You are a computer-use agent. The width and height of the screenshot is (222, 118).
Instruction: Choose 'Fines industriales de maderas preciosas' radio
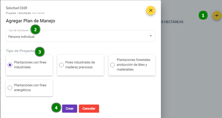tap(61, 65)
